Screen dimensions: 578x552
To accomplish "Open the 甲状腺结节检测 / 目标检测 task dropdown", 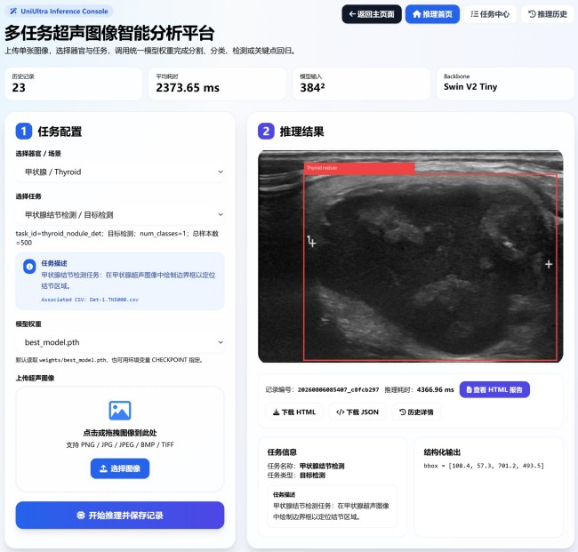I will pyautogui.click(x=120, y=215).
